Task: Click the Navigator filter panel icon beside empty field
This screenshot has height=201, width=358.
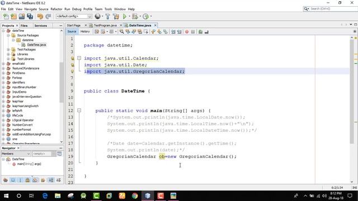Action: (x=59, y=154)
